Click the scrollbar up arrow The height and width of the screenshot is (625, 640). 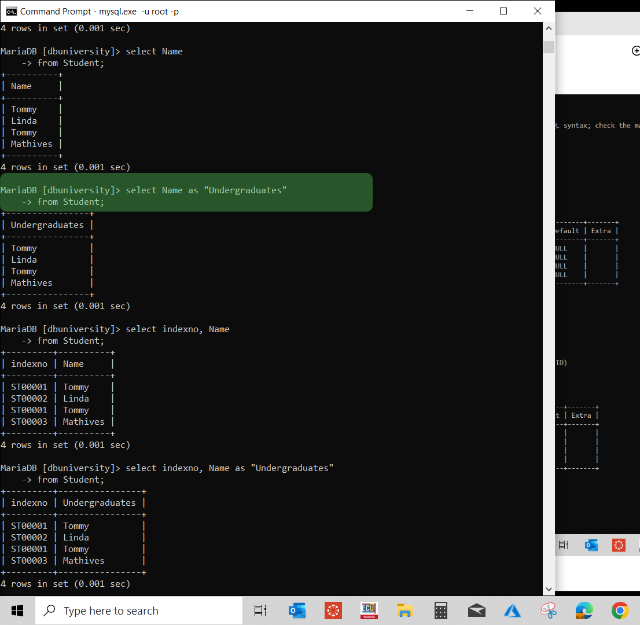548,27
